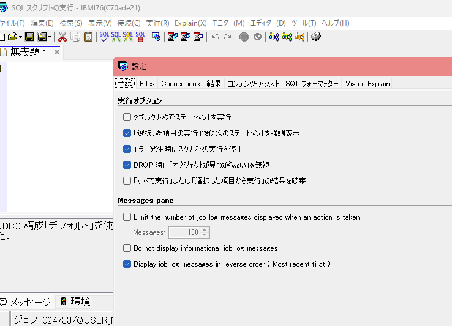Open the エディター(D) menu

(x=268, y=23)
